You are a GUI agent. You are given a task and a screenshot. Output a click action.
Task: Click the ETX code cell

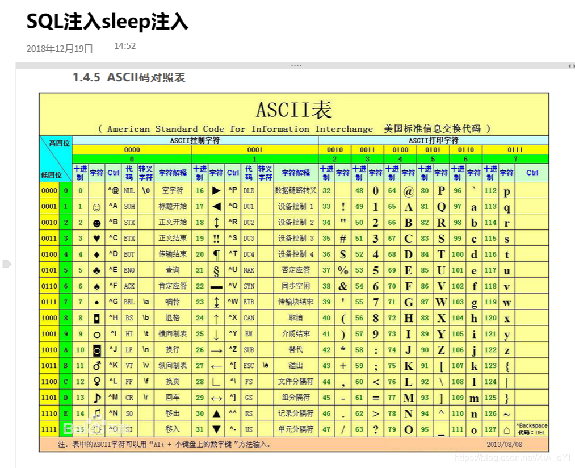point(129,238)
